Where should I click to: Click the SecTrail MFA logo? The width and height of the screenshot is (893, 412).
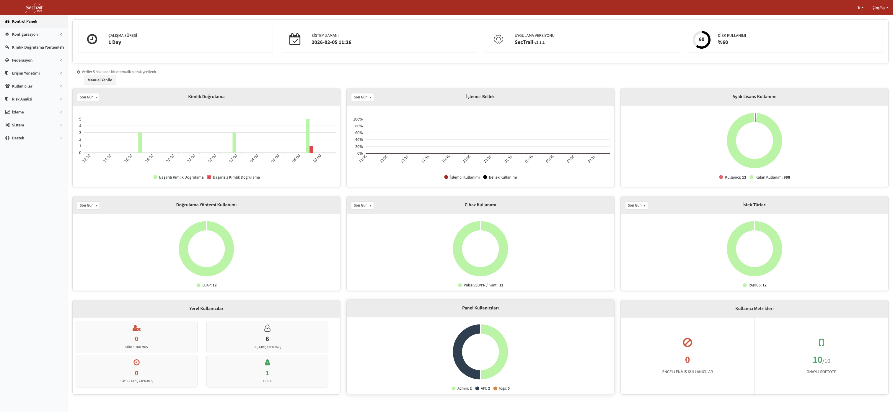tap(34, 7)
